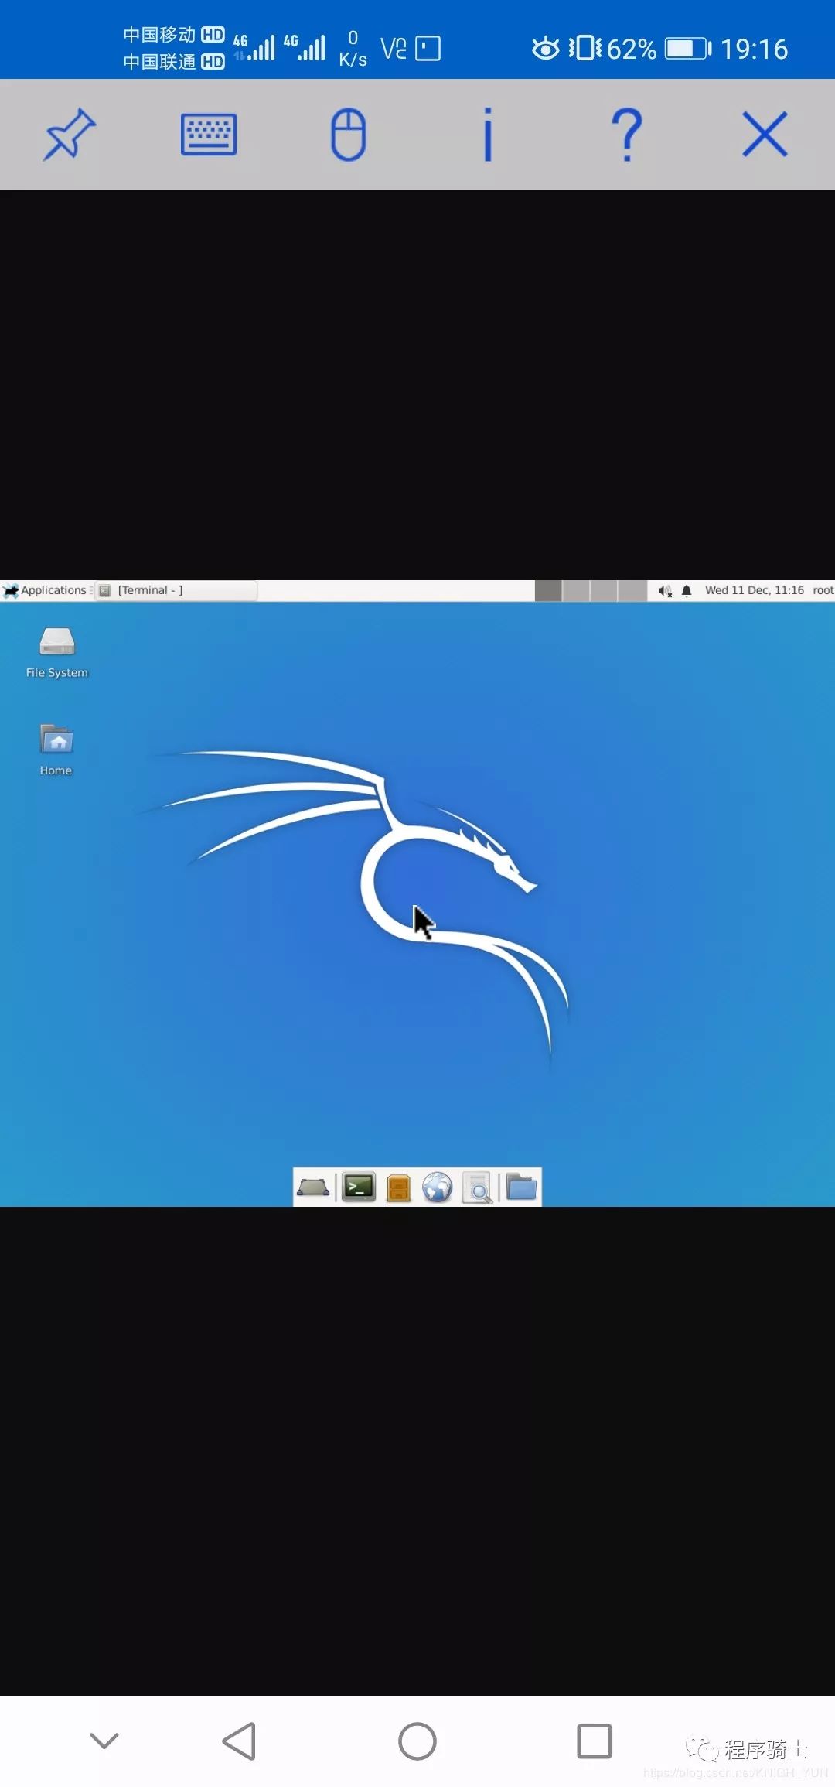Click Show Desktop in the dock
This screenshot has height=1787, width=835.
313,1187
